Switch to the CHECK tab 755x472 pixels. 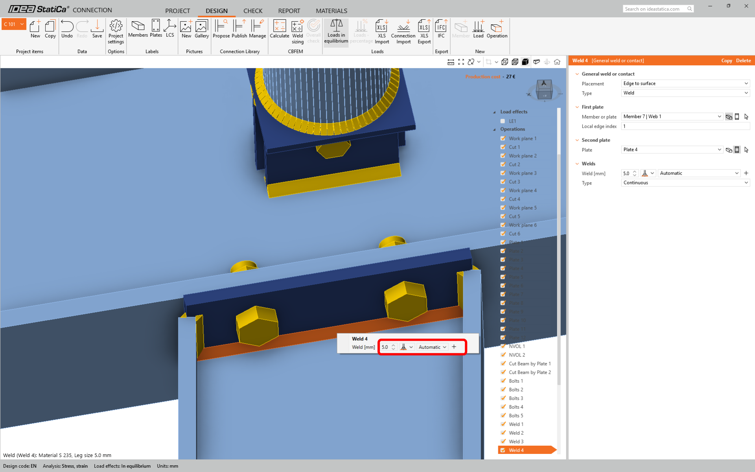[252, 11]
